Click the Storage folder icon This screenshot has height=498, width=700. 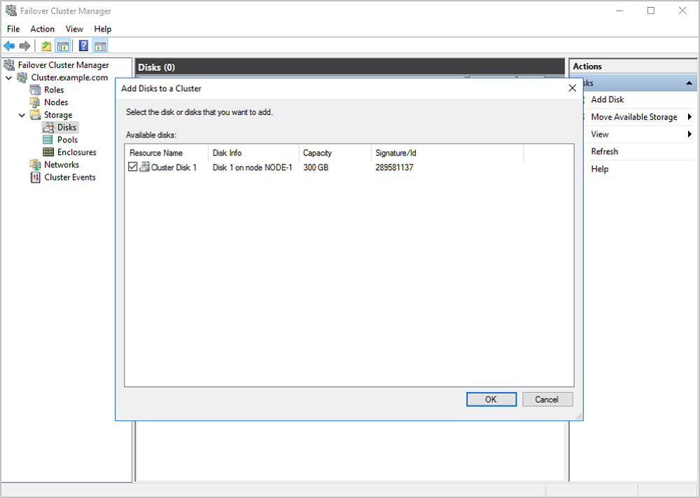(35, 115)
